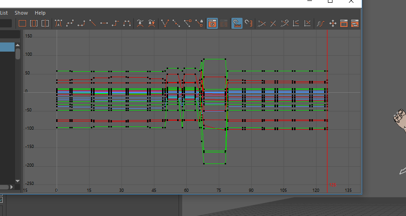
Task: Select the highlighted blue outliner item
Action: point(7,47)
